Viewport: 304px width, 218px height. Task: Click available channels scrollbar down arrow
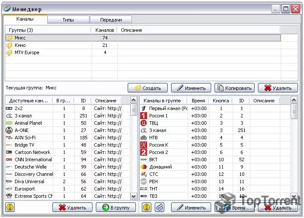point(134,196)
